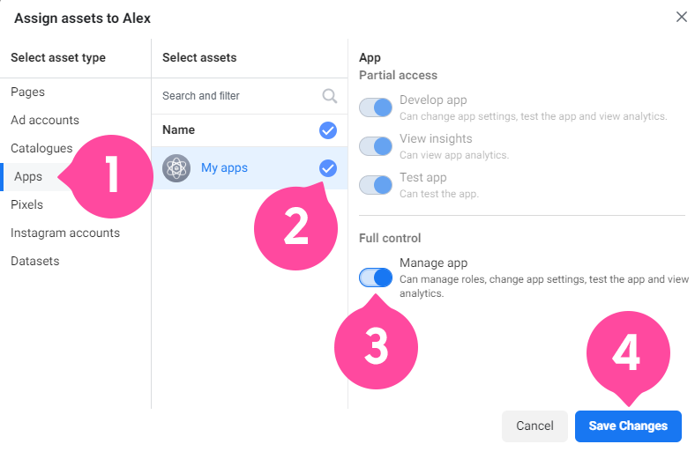This screenshot has width=695, height=459.
Task: Open Instagram accounts asset type
Action: click(65, 233)
